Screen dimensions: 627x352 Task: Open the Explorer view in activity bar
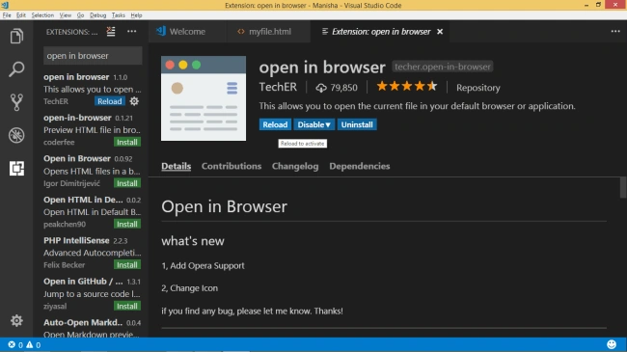(16, 37)
